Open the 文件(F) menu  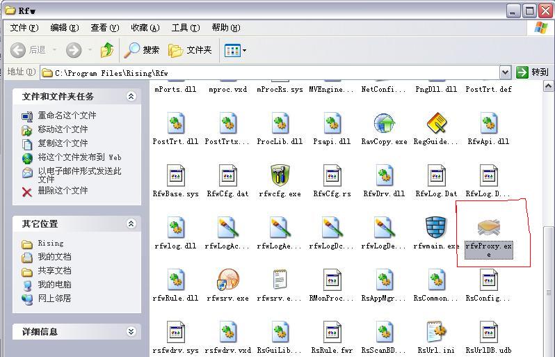24,28
